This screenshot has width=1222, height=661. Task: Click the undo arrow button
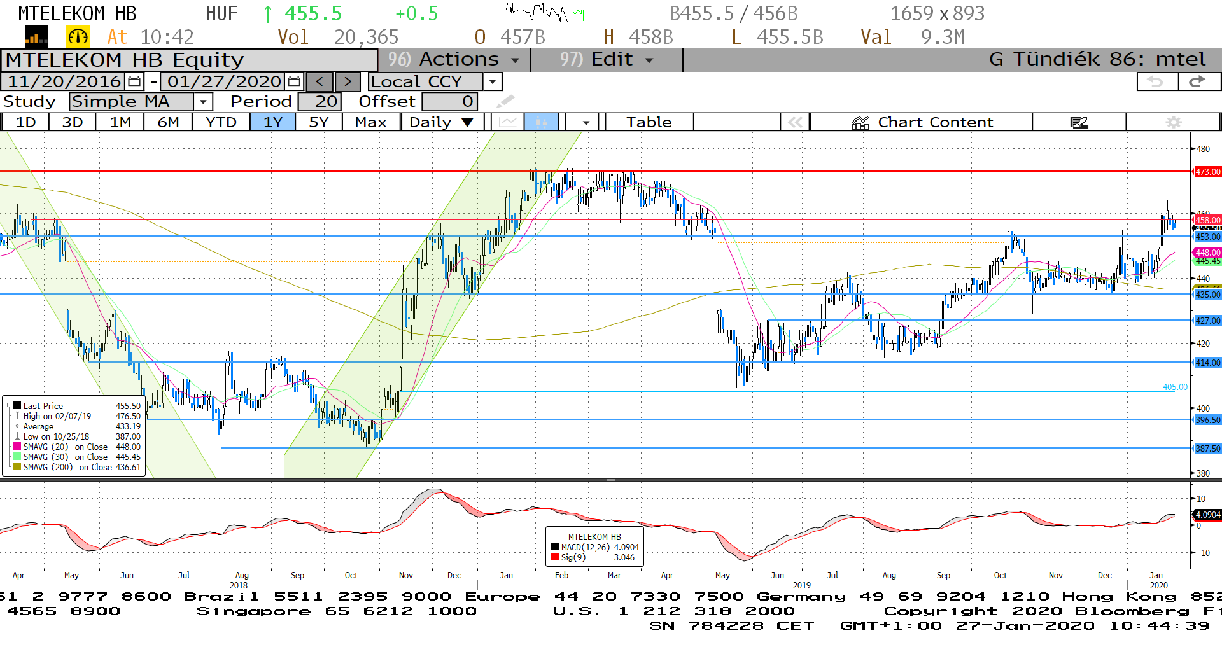pyautogui.click(x=1156, y=81)
